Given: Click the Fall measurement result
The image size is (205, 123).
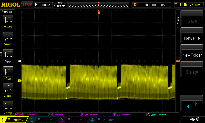Looking at the screenshot, I should pos(65,114).
